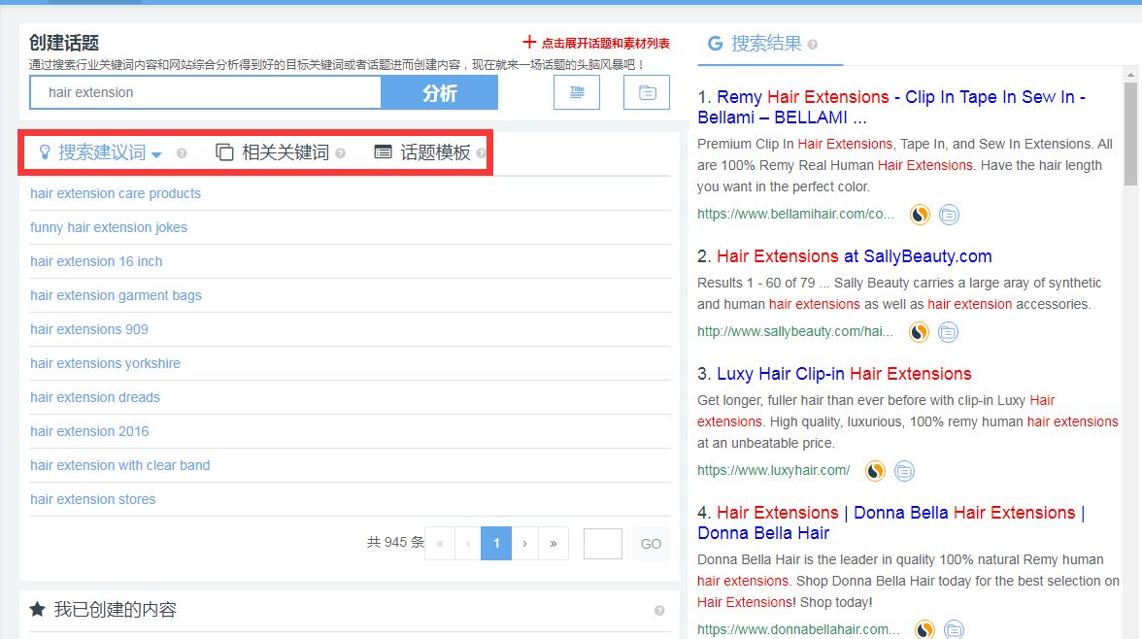Image resolution: width=1142 pixels, height=639 pixels.
Task: Go to first page with « button
Action: pos(440,544)
